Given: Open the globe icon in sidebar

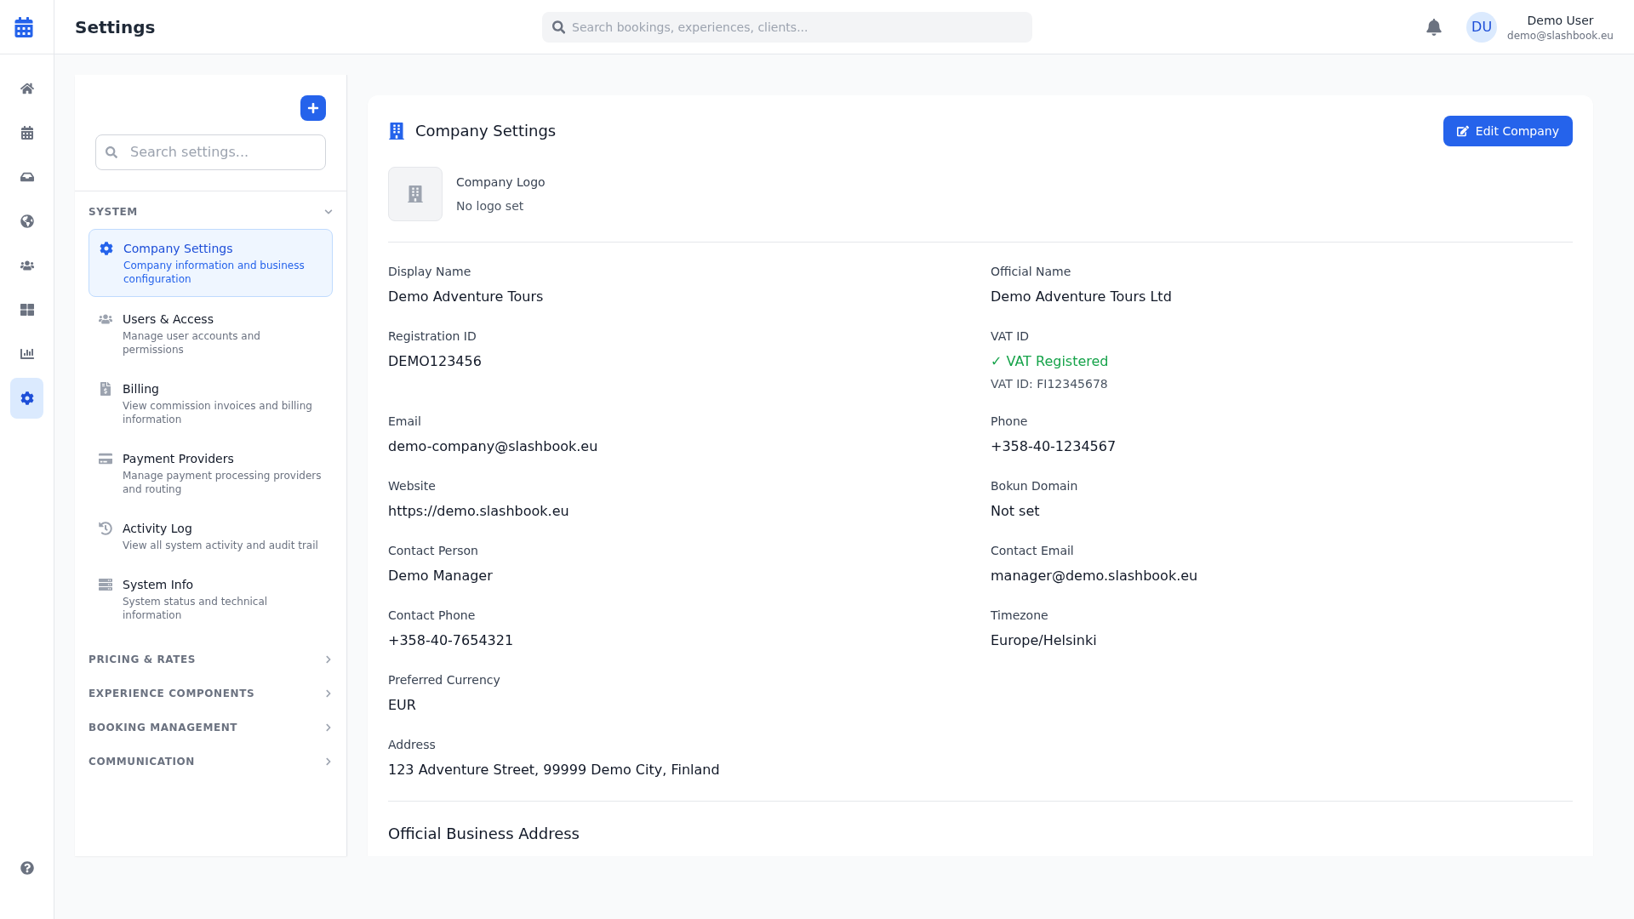Looking at the screenshot, I should click(27, 221).
